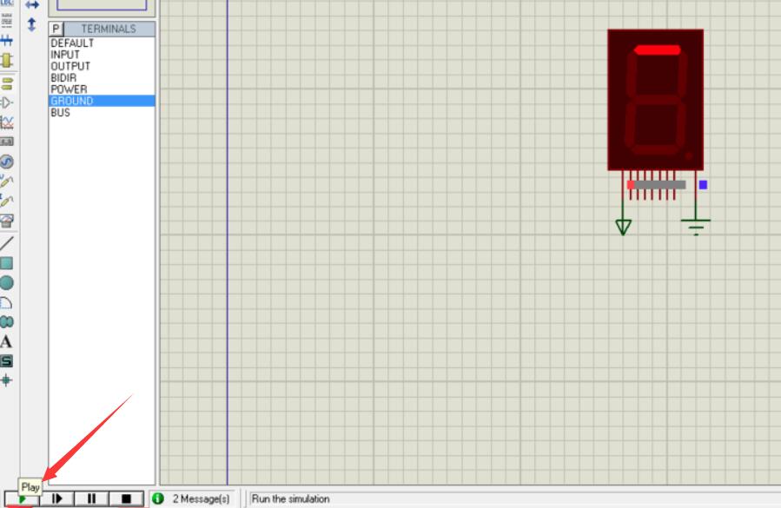This screenshot has height=508, width=781.
Task: Click the P pick terminals button
Action: coord(56,29)
